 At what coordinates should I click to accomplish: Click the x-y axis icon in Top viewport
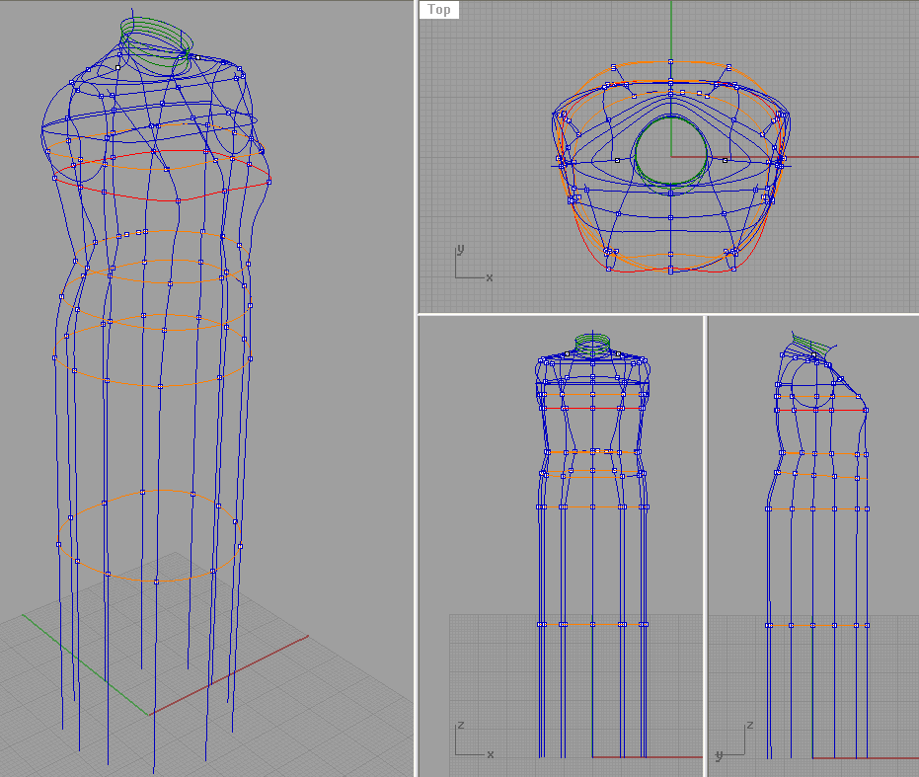pyautogui.click(x=472, y=265)
